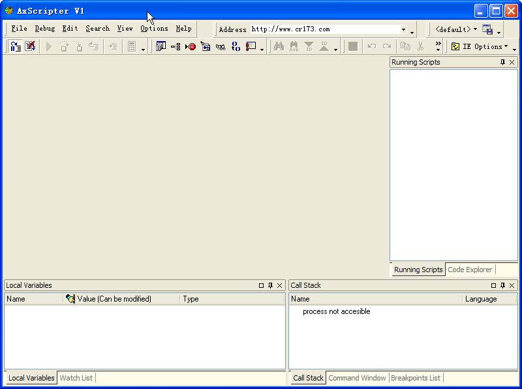Switch to the Watch List tab
The width and height of the screenshot is (522, 389).
click(76, 378)
